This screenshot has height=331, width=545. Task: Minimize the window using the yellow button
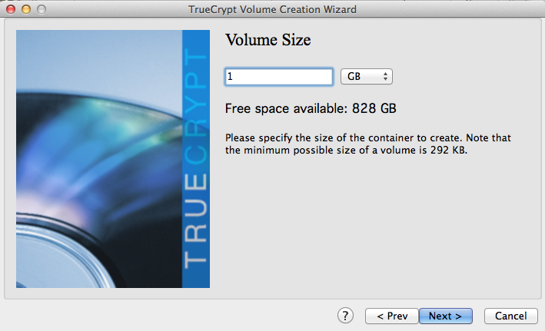[x=25, y=8]
